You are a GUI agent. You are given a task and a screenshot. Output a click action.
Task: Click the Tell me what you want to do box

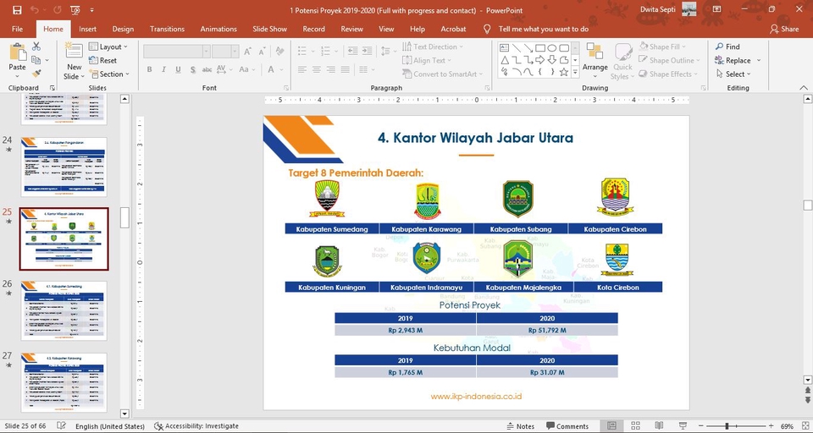click(543, 29)
